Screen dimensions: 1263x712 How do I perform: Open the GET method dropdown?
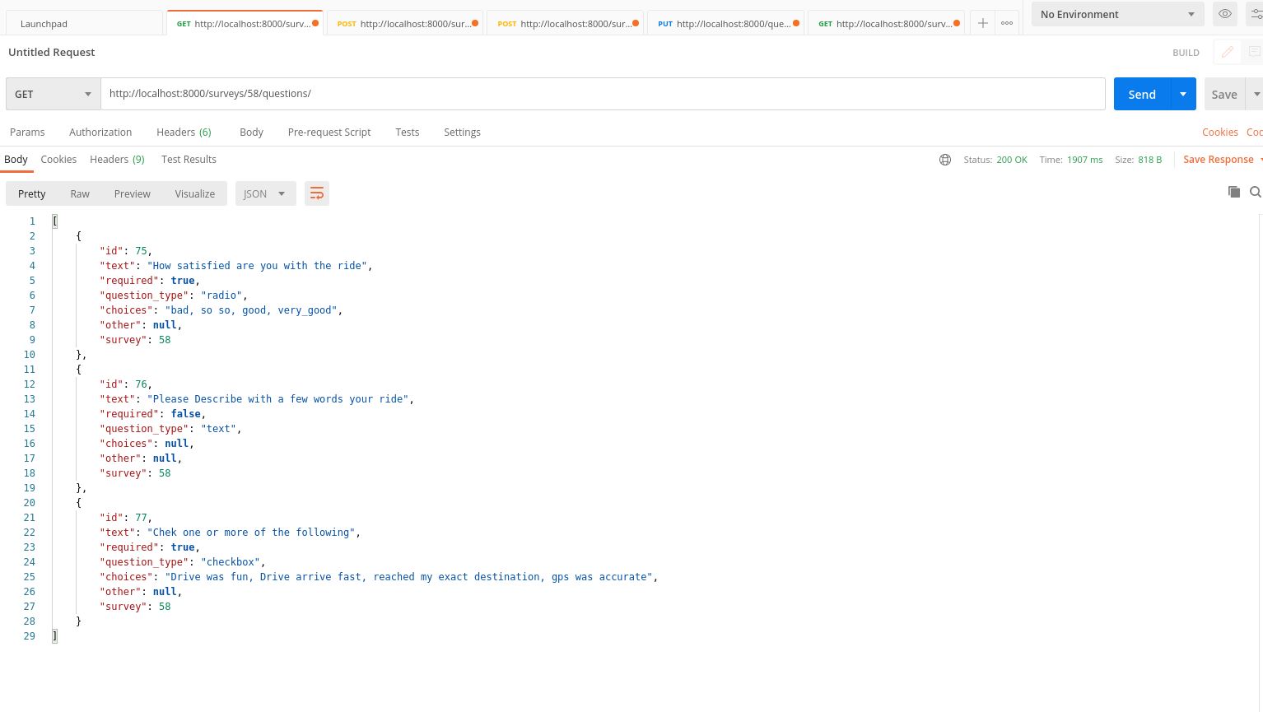pos(53,94)
